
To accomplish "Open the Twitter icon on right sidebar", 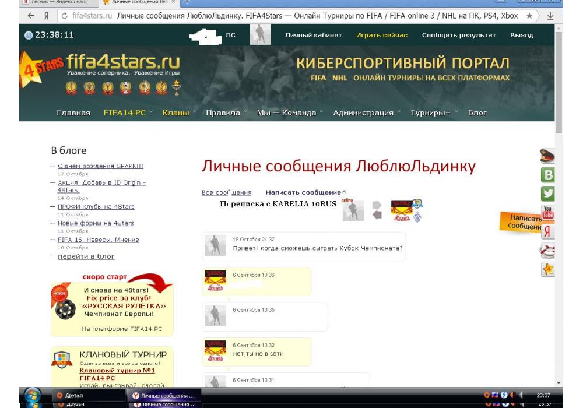I will pyautogui.click(x=547, y=194).
